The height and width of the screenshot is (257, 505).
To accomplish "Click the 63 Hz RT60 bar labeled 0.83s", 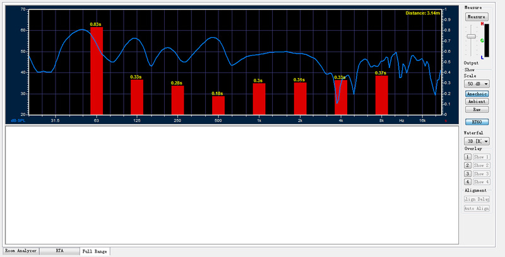I will (x=97, y=71).
